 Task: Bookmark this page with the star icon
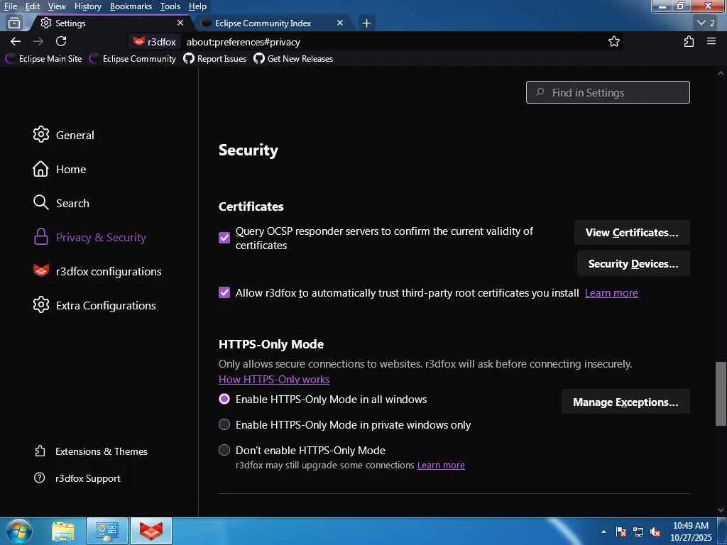point(614,42)
